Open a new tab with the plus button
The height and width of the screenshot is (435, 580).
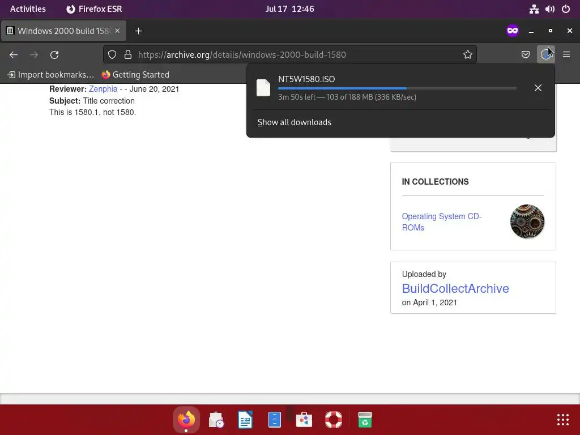coord(138,31)
